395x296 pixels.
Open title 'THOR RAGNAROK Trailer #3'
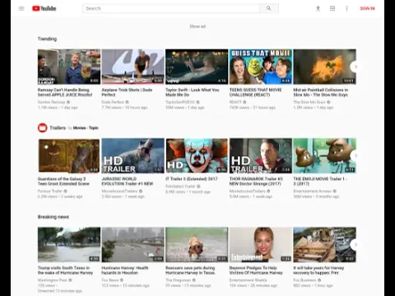coord(256,181)
